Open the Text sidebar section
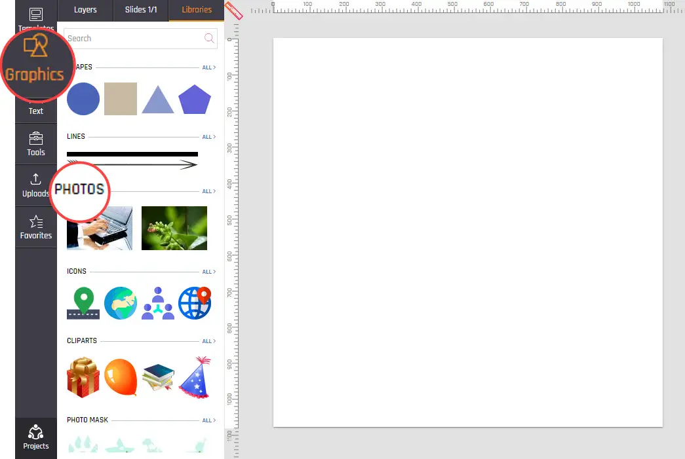Screen dimensions: 685x459 click(36, 111)
